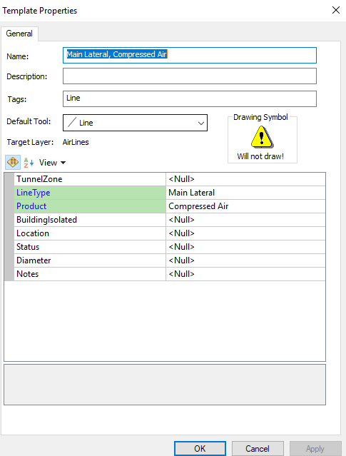Confirm with the OK button

click(x=200, y=448)
